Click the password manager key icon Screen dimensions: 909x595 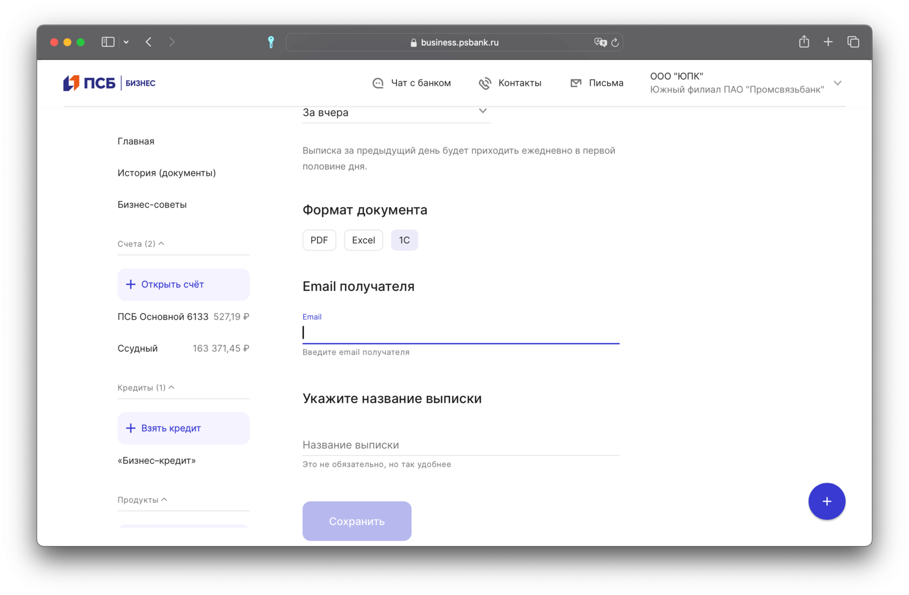coord(271,42)
